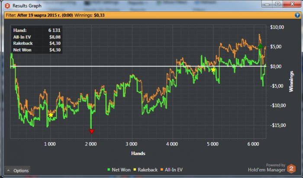303x178 pixels.
Task: Maximize the Results Graph window
Action: coord(277,4)
